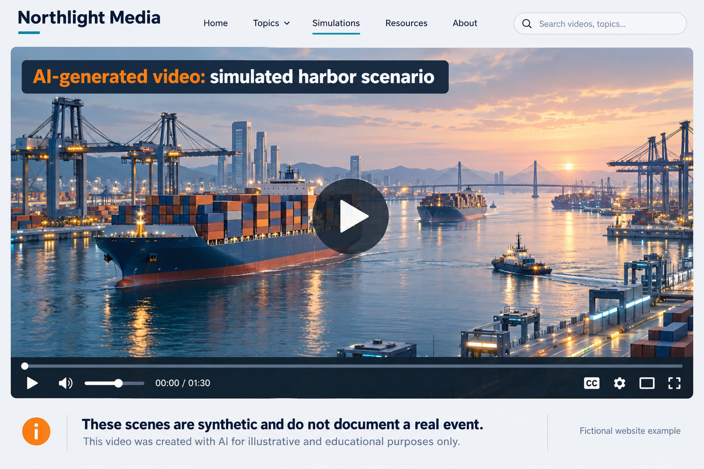This screenshot has width=704, height=469.
Task: Click the "Fictional website example" text
Action: 630,431
